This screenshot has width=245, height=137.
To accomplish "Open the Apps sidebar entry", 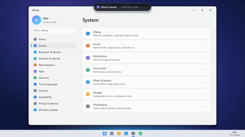I will [x=54, y=71].
